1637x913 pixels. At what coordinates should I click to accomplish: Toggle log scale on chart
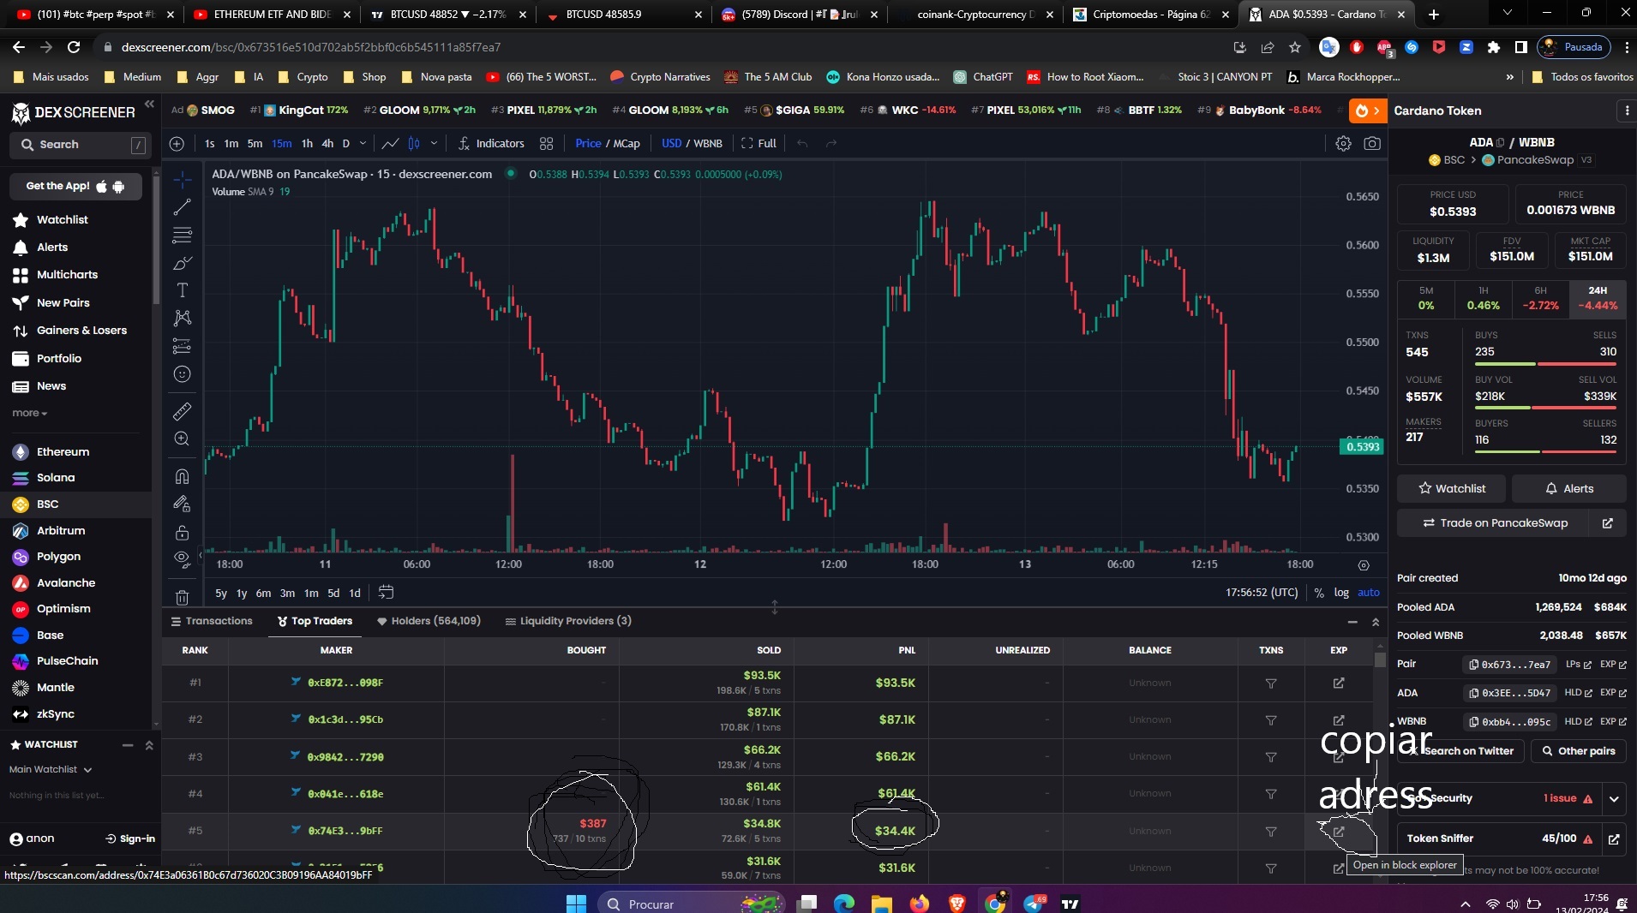tap(1341, 592)
